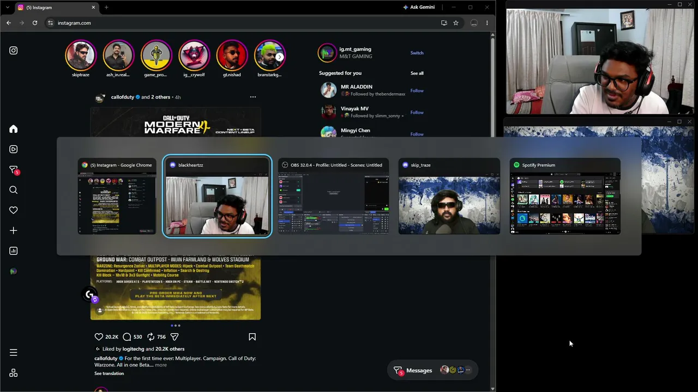Open Reels in the Instagram sidebar
The width and height of the screenshot is (698, 392).
[14, 149]
